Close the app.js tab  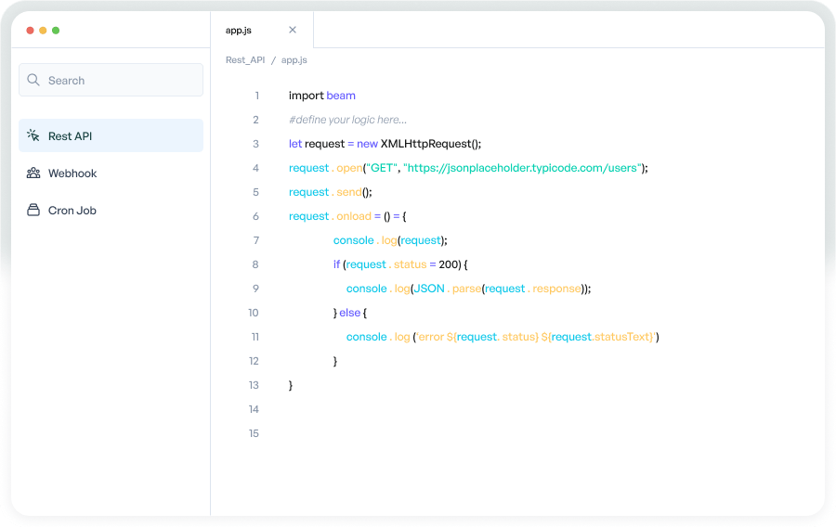click(293, 30)
